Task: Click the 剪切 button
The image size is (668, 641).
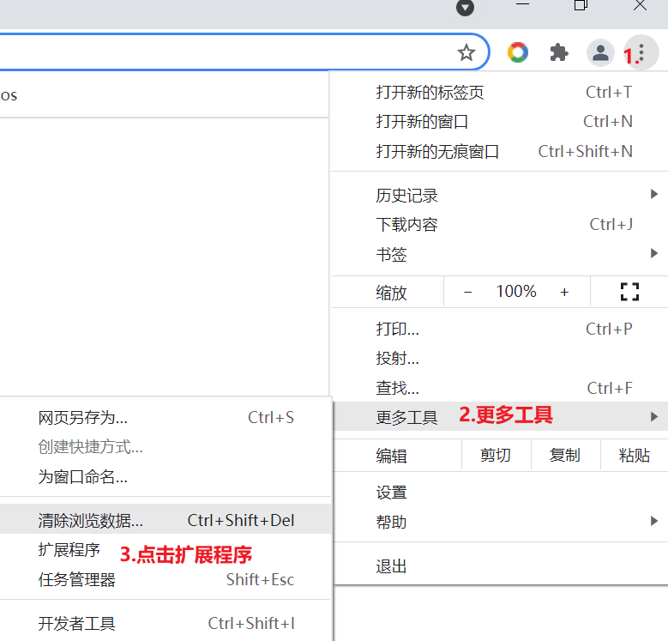Action: coord(496,455)
